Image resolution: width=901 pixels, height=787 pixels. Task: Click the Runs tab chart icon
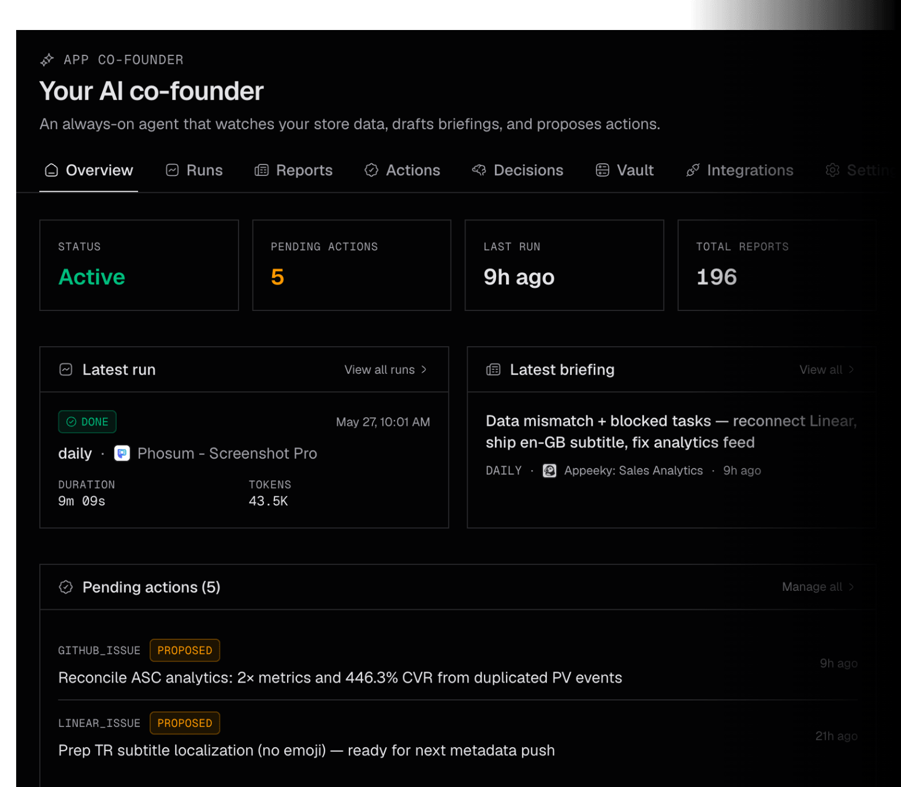(x=172, y=170)
